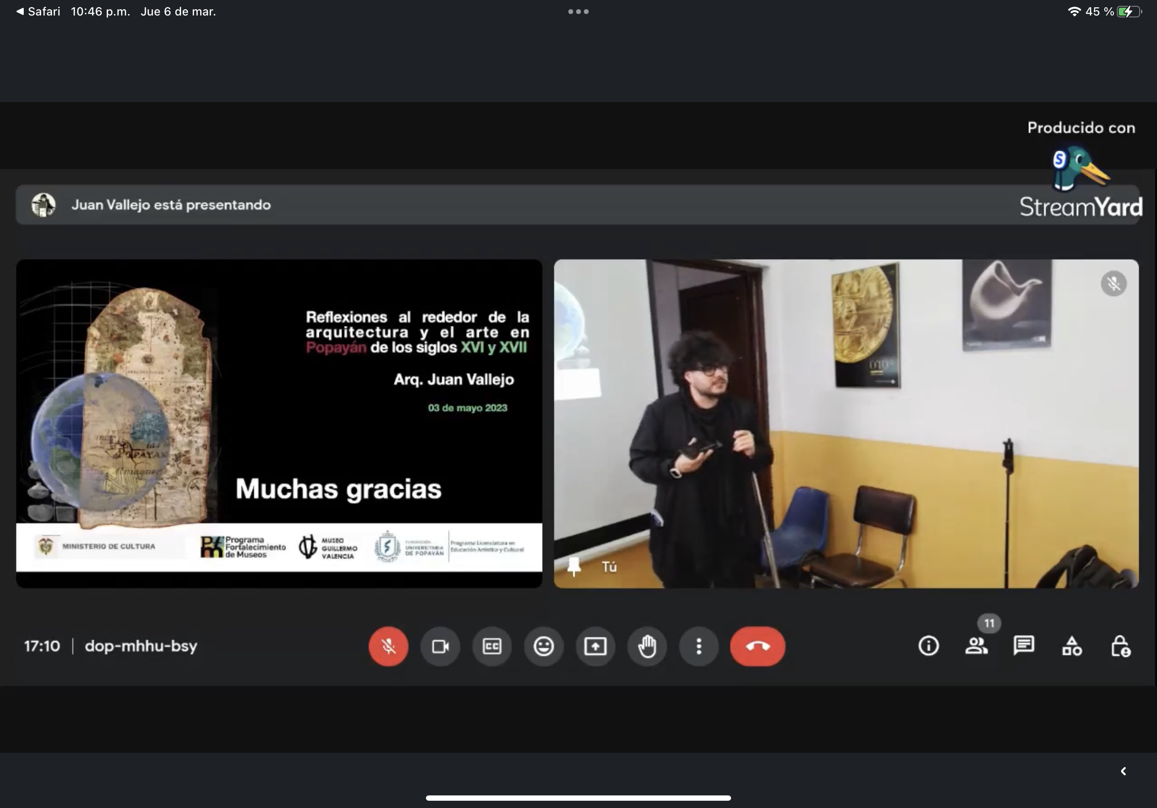Turn on closed captions
The image size is (1157, 808).
(x=492, y=646)
